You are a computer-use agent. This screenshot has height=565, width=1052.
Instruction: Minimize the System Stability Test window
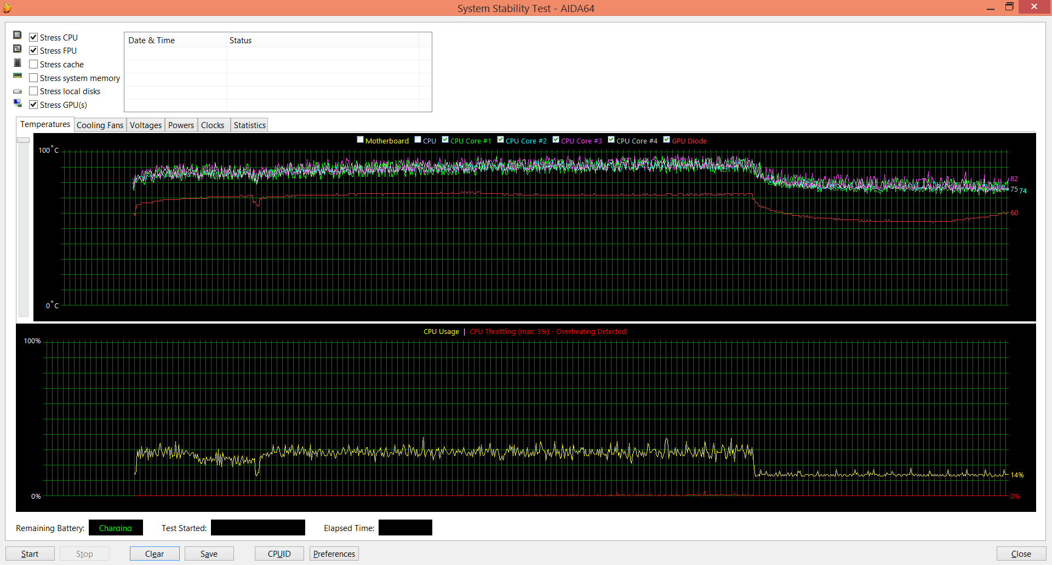pos(991,8)
